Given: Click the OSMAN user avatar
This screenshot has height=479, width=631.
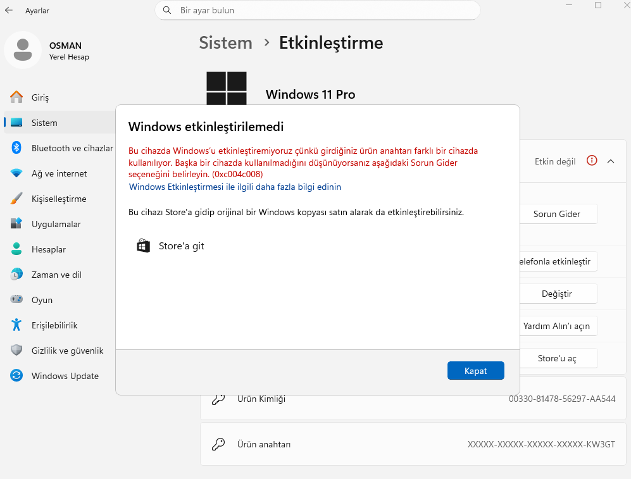Looking at the screenshot, I should (23, 50).
